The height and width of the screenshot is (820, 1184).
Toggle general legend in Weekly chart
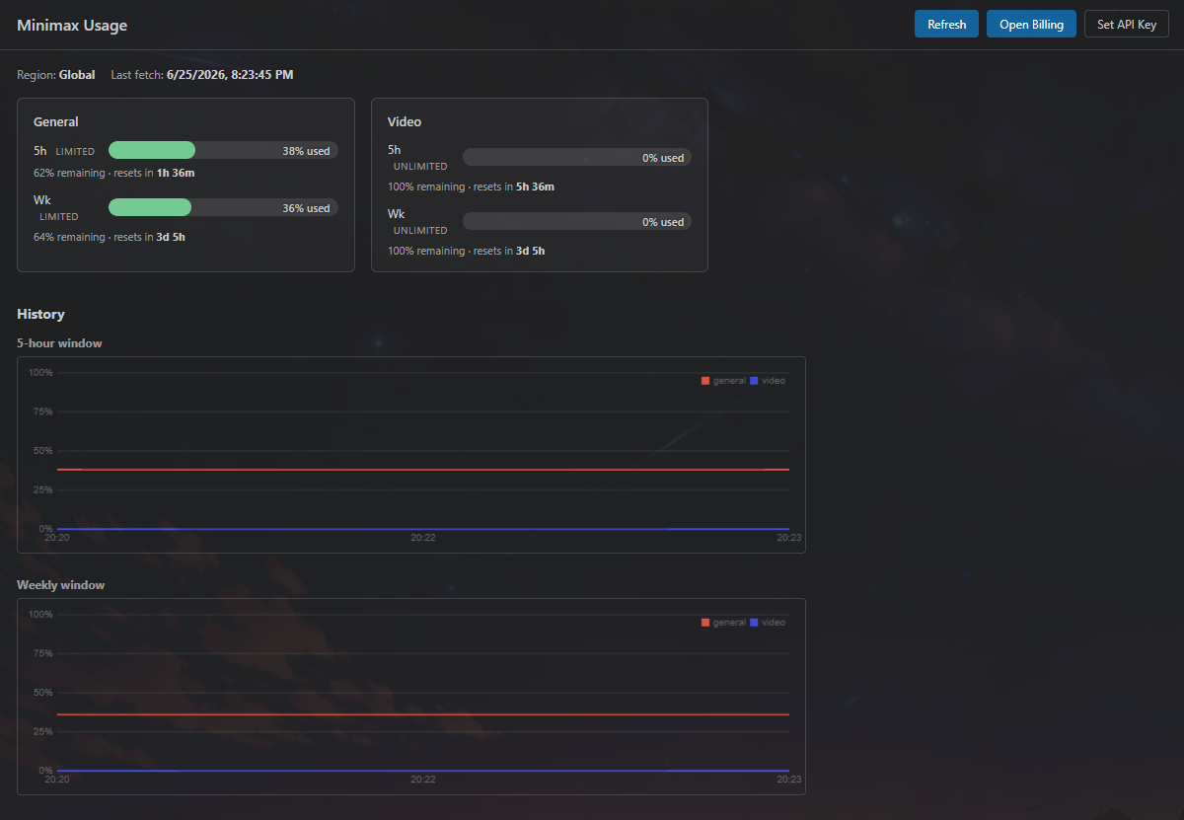(723, 622)
